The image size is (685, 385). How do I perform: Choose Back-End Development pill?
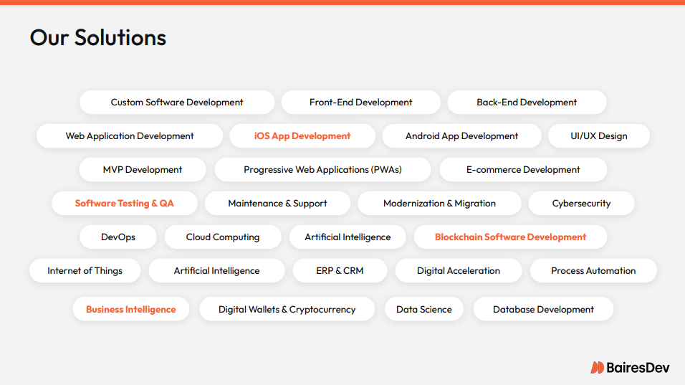pyautogui.click(x=527, y=103)
